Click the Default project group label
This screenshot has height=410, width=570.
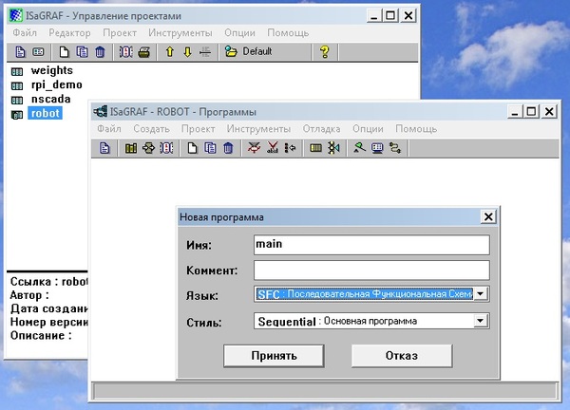pyautogui.click(x=257, y=51)
